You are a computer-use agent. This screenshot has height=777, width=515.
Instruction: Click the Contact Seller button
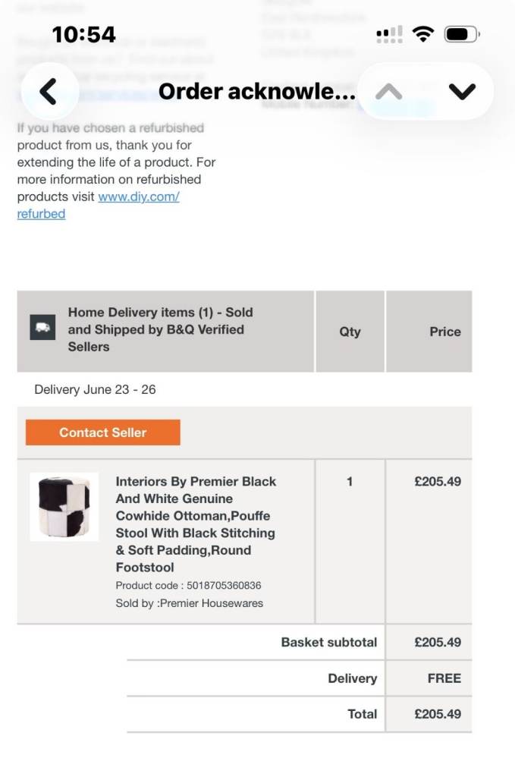[103, 432]
